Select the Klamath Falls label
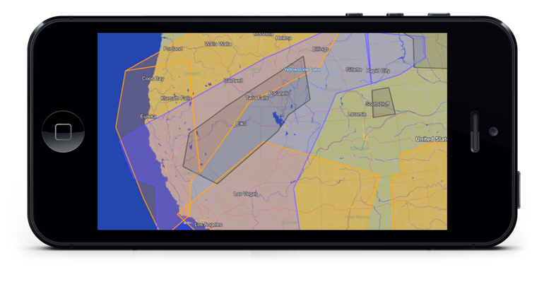 click(176, 98)
